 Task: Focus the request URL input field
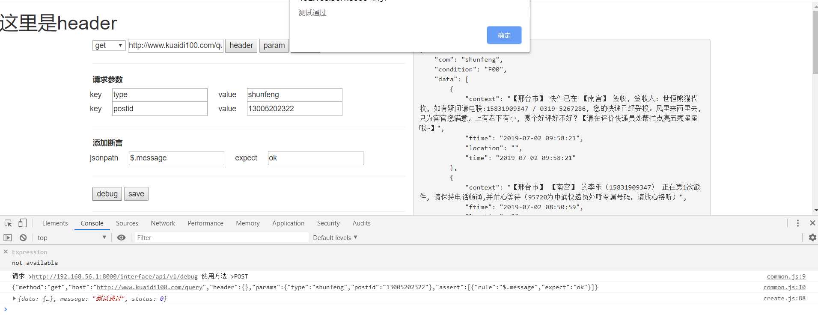[175, 45]
